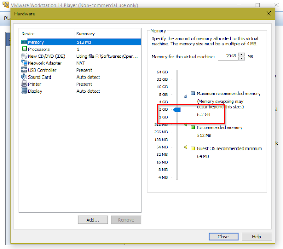Image resolution: width=283 pixels, height=249 pixels.
Task: Click the blue maximum recommended memory arrow
Action: (x=185, y=97)
